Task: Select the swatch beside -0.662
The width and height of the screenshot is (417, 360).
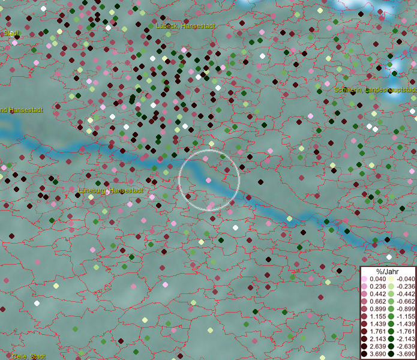Action: pos(391,302)
